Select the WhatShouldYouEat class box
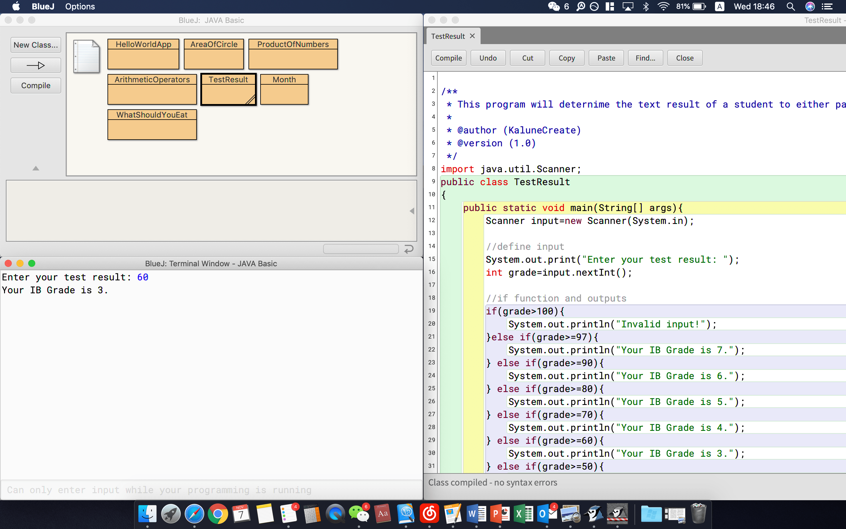 [x=152, y=124]
